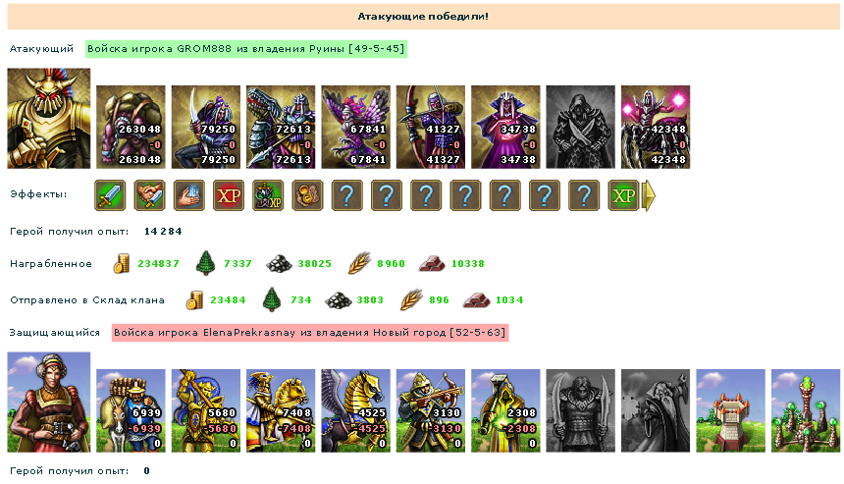The height and width of the screenshot is (484, 844).
Task: Click the red fortress tower building thumbnail
Action: click(730, 410)
